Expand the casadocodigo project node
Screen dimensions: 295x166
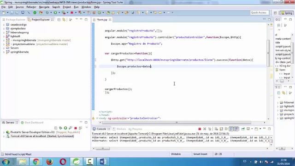click(x=4, y=24)
